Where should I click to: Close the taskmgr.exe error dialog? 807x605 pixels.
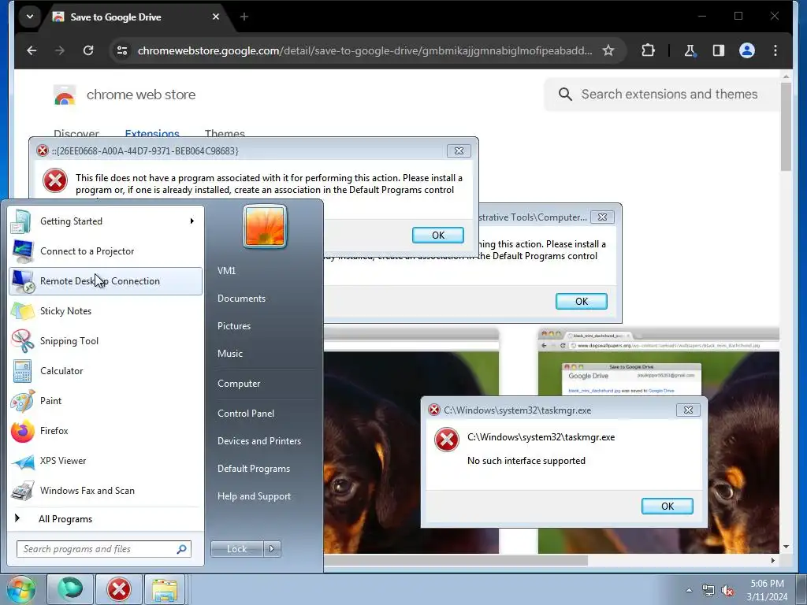(x=688, y=410)
